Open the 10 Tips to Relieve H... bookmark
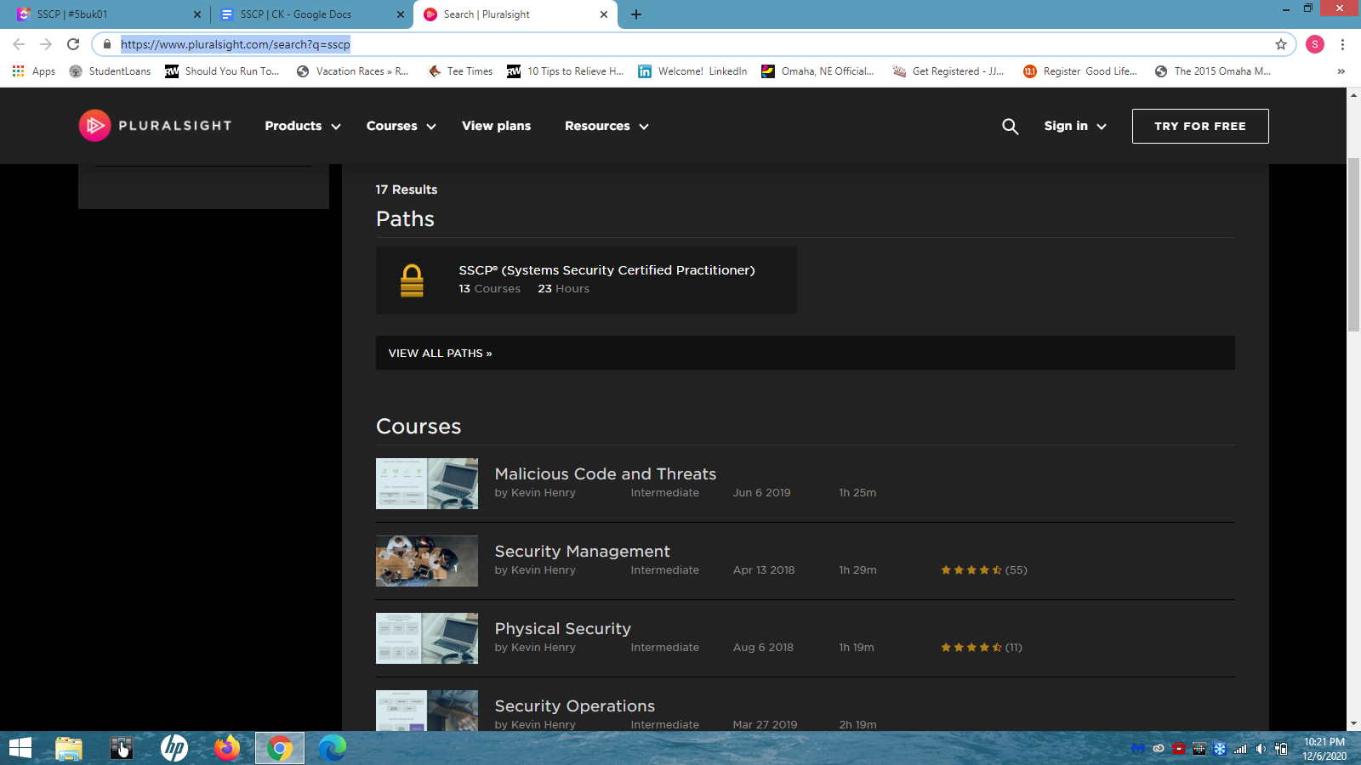The height and width of the screenshot is (765, 1361). (566, 71)
